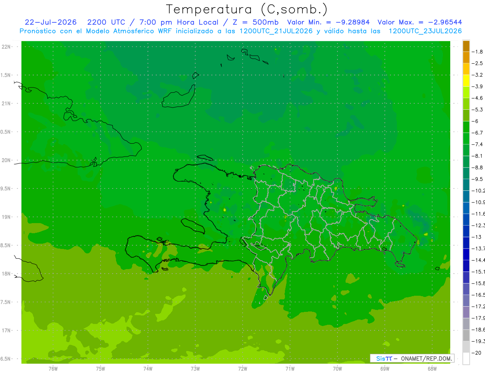Click the '-6.7' color scale value
Screen dimensions: 485x374
coord(478,133)
